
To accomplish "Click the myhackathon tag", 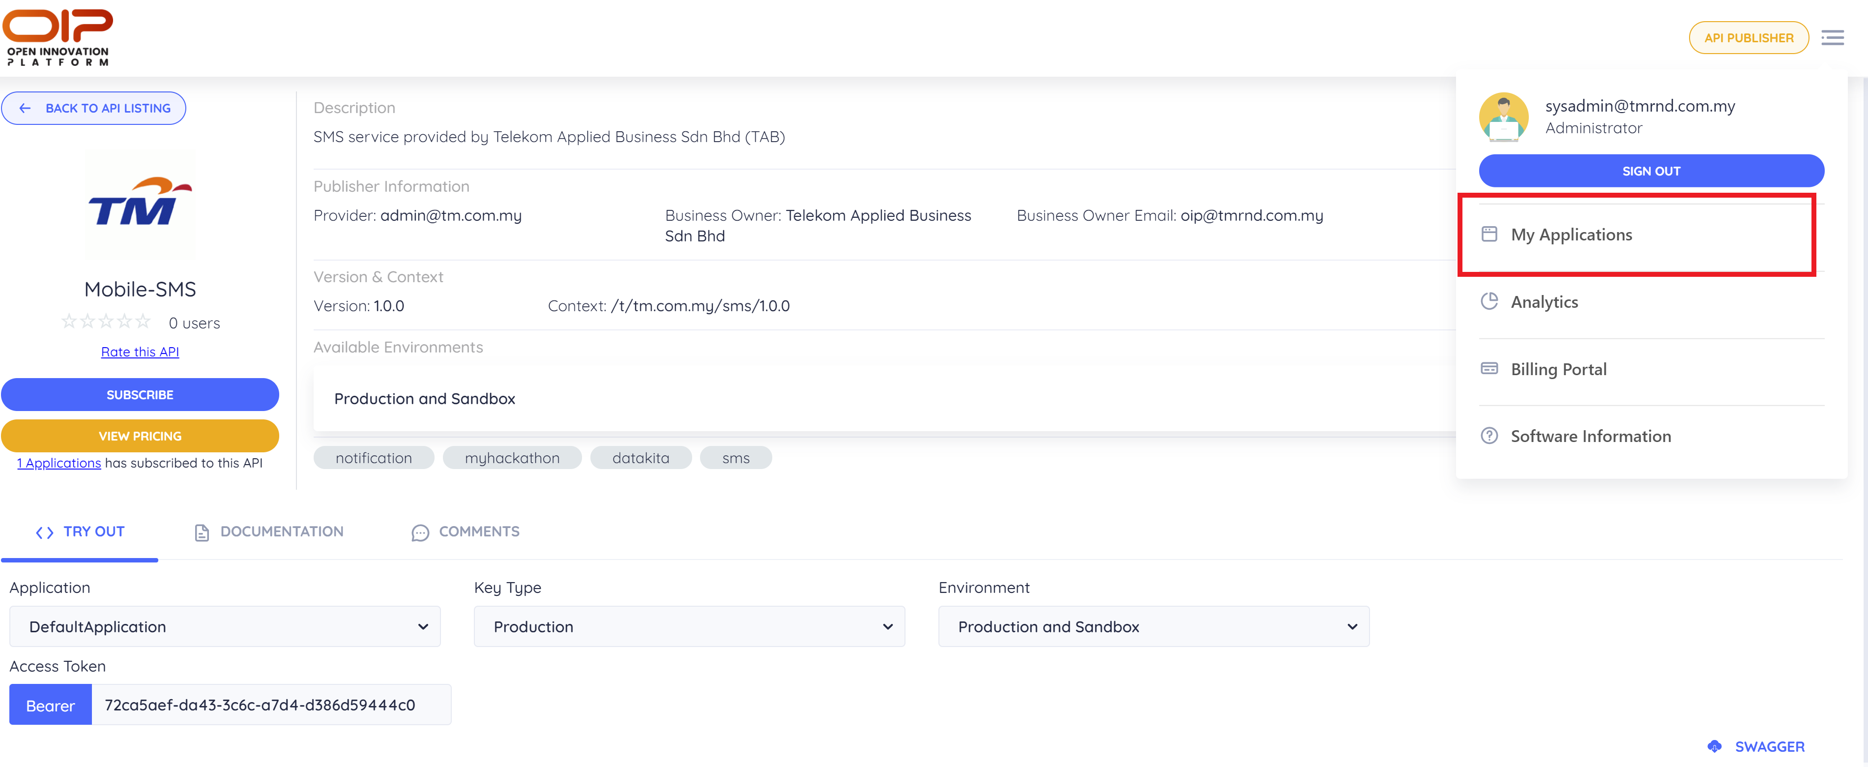I will 512,457.
